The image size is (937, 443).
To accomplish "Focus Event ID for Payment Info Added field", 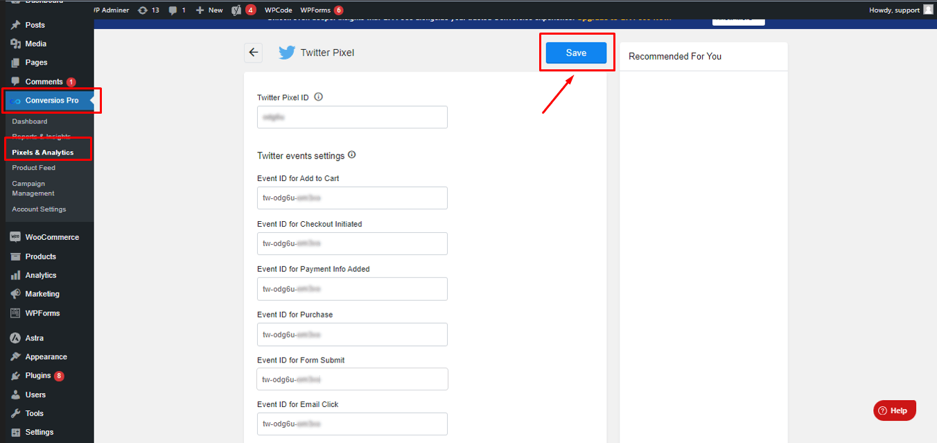I will click(x=352, y=289).
